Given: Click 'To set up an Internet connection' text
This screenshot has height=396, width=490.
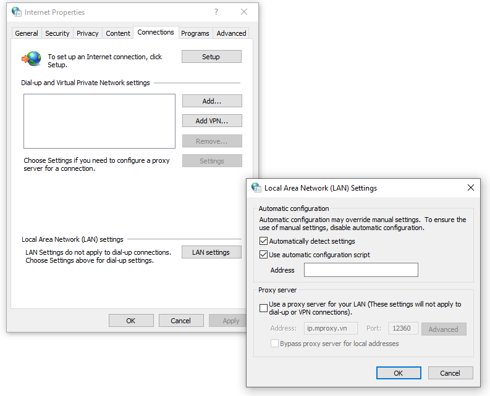Looking at the screenshot, I should point(104,60).
